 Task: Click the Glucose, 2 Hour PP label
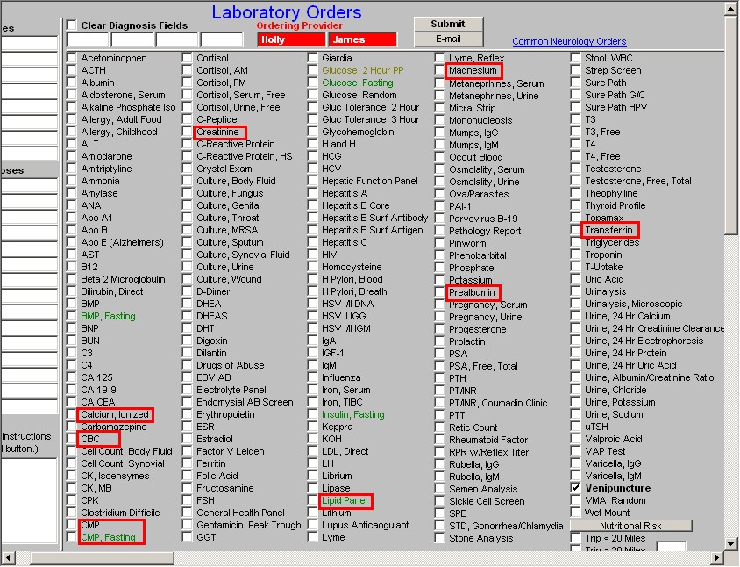point(362,70)
